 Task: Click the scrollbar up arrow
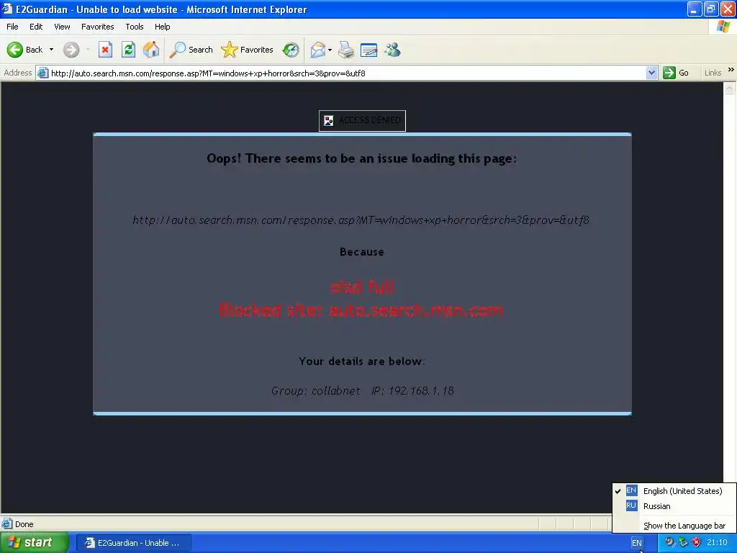730,89
